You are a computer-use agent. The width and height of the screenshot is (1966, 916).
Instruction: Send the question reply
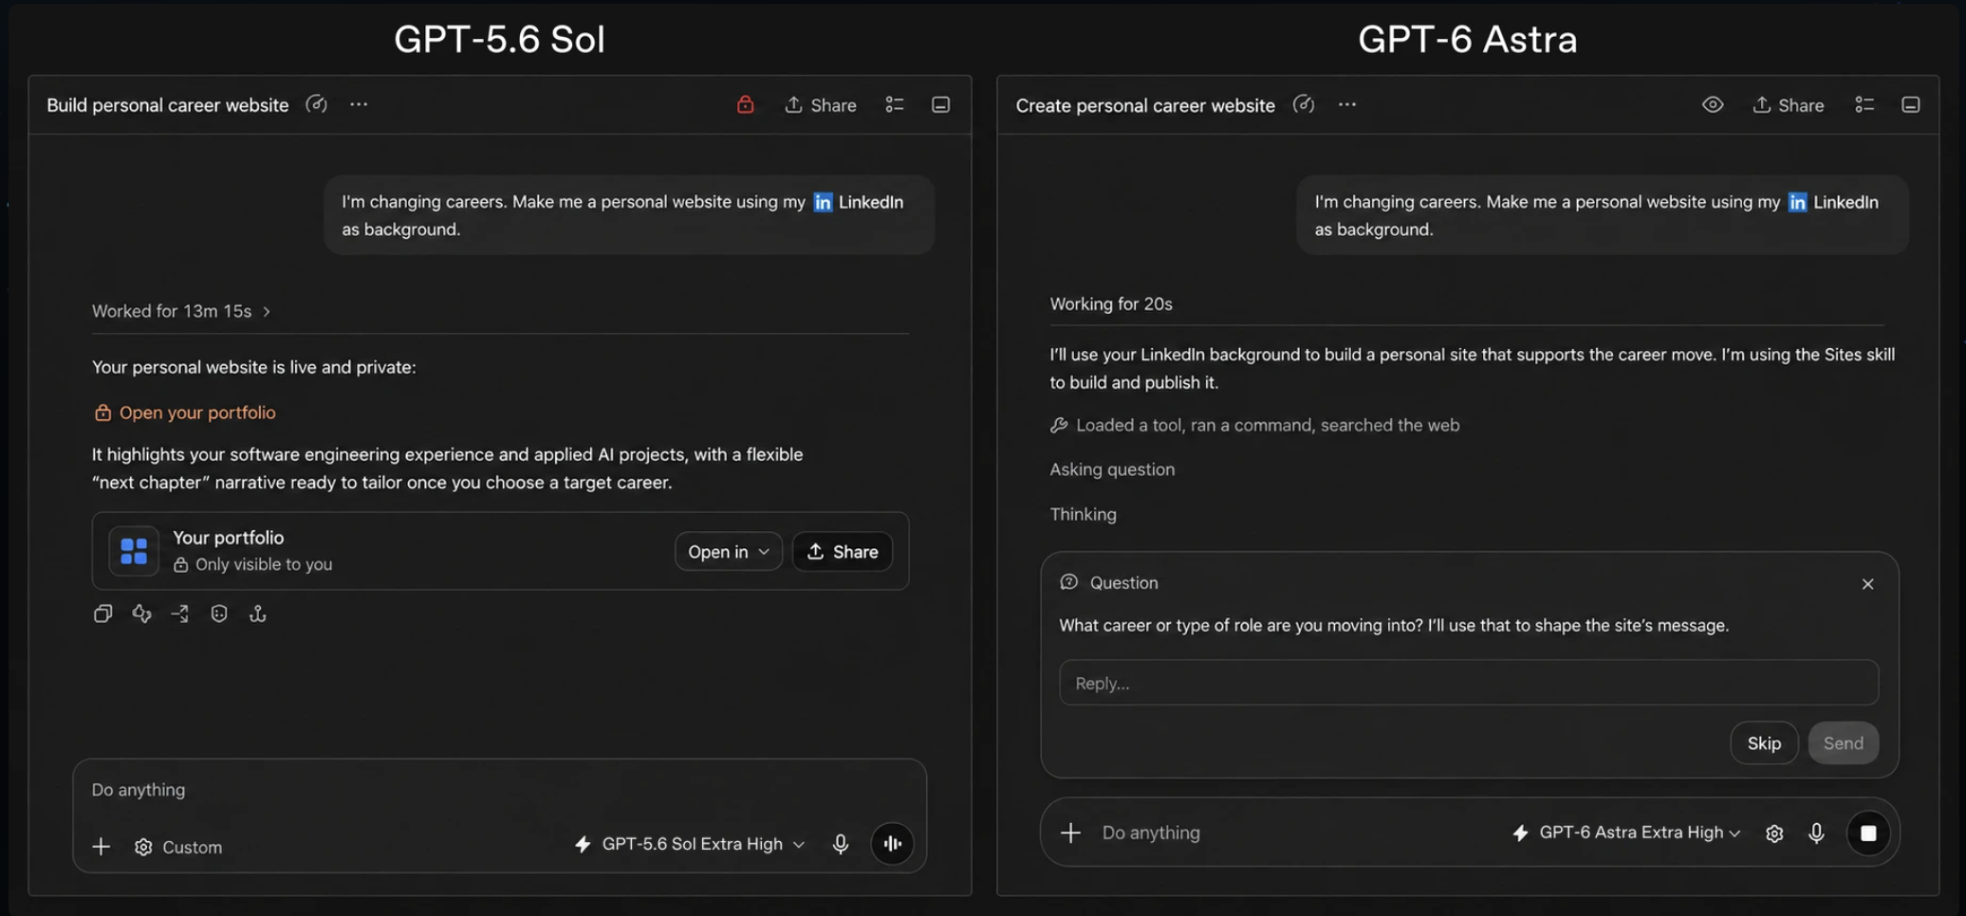pyautogui.click(x=1843, y=743)
